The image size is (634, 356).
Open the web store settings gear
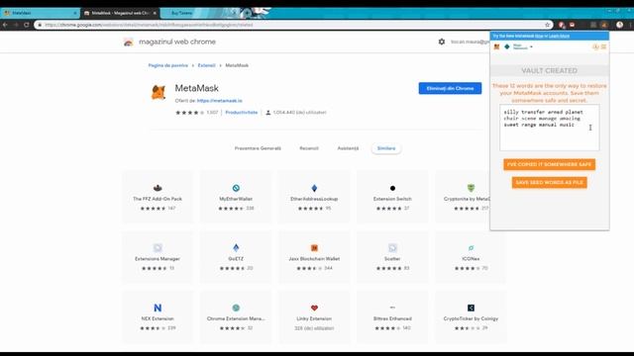[442, 42]
